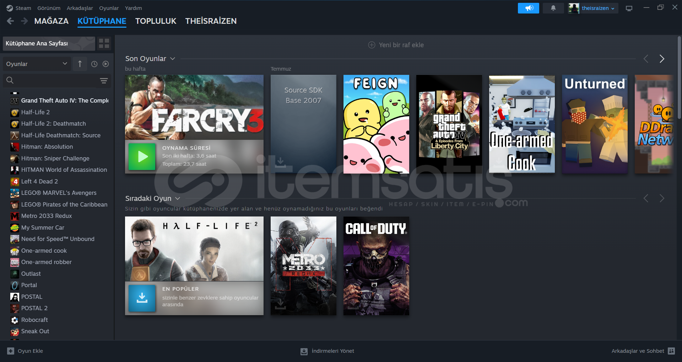Open GTA IV Liberty City cover

tap(449, 124)
